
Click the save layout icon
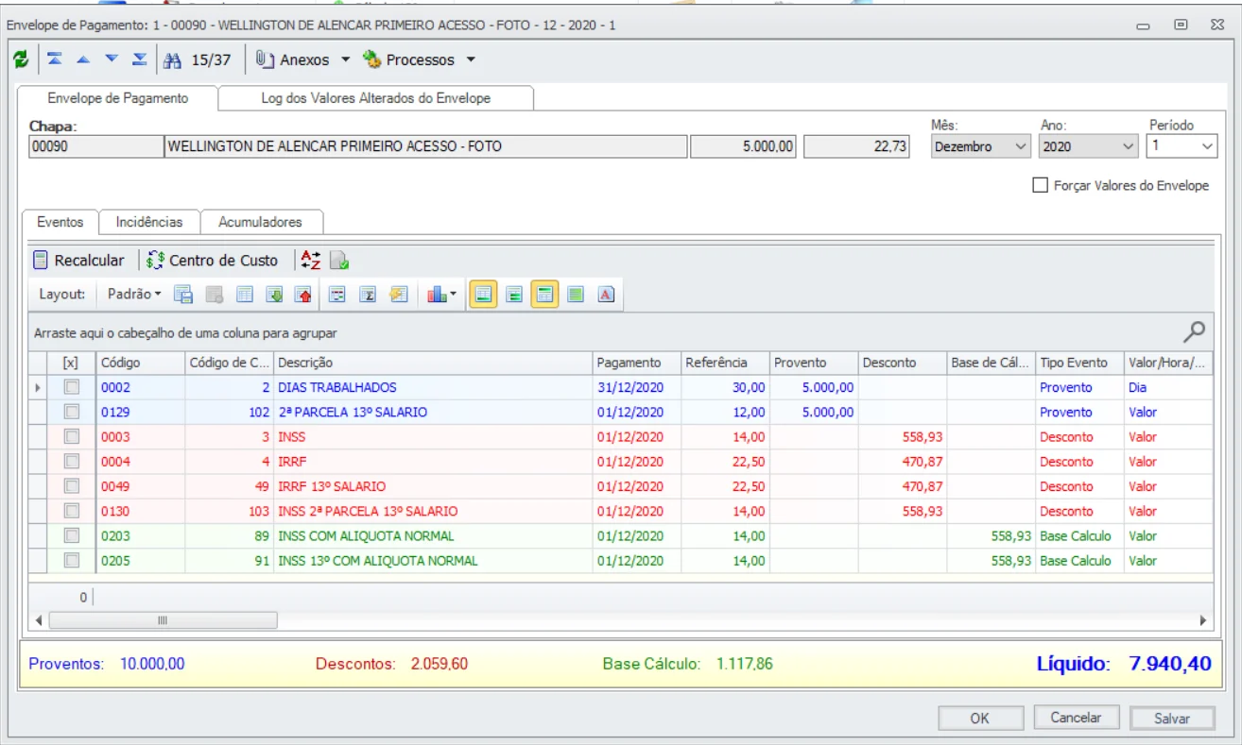pos(183,295)
